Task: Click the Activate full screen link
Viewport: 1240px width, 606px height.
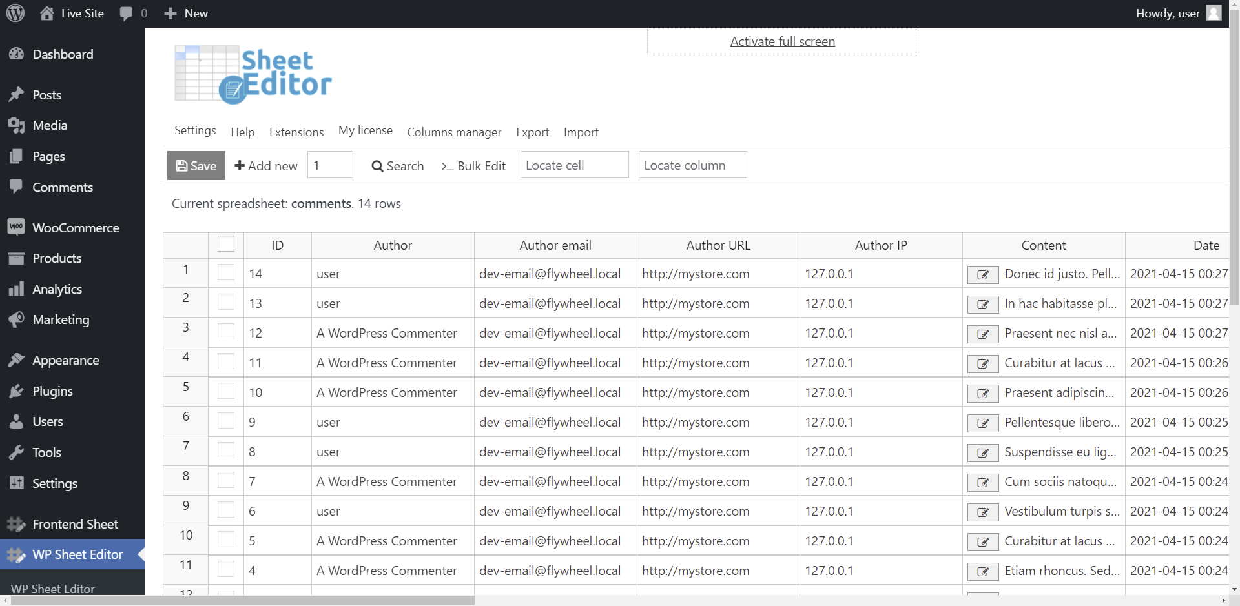Action: [x=783, y=41]
